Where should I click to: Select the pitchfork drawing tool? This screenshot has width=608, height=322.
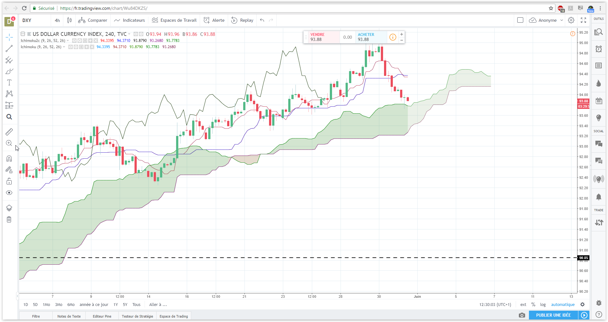(x=9, y=60)
